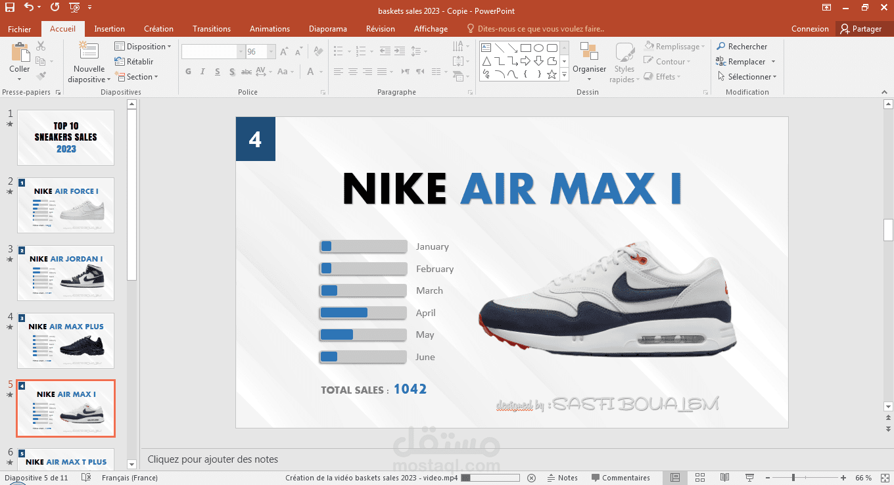Open the Disposition layout dropdown

143,47
